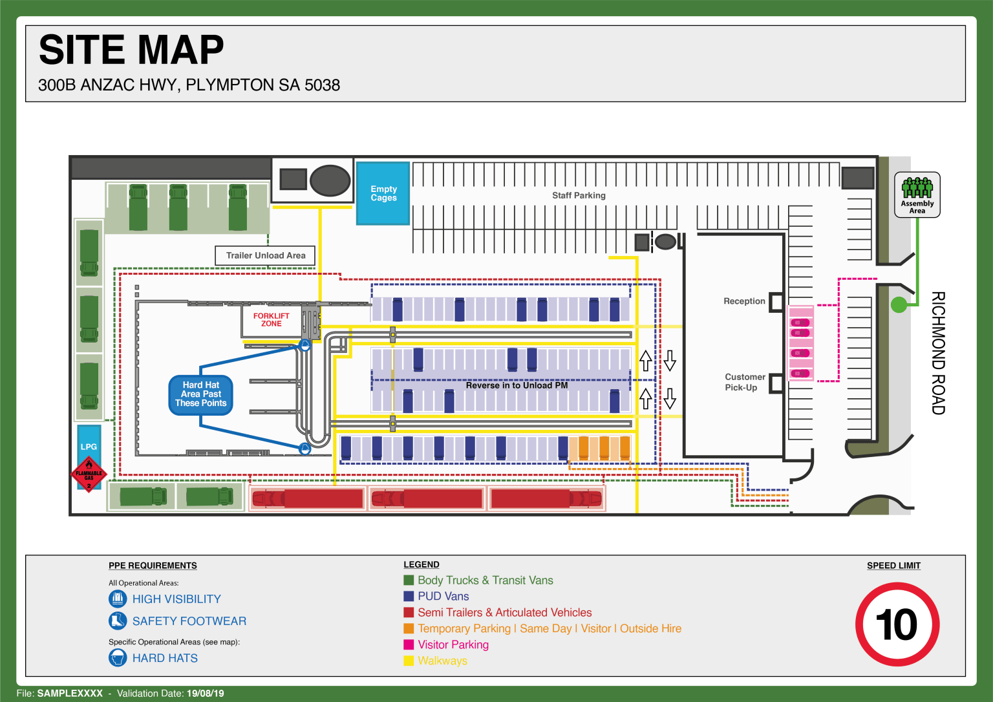Click the 10 speed limit sign

point(898,622)
